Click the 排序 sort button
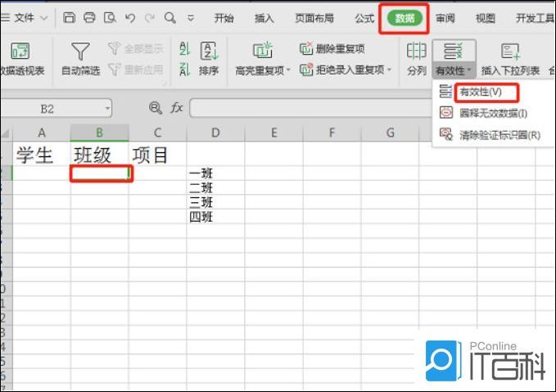Image resolution: width=556 pixels, height=392 pixels. click(x=209, y=59)
